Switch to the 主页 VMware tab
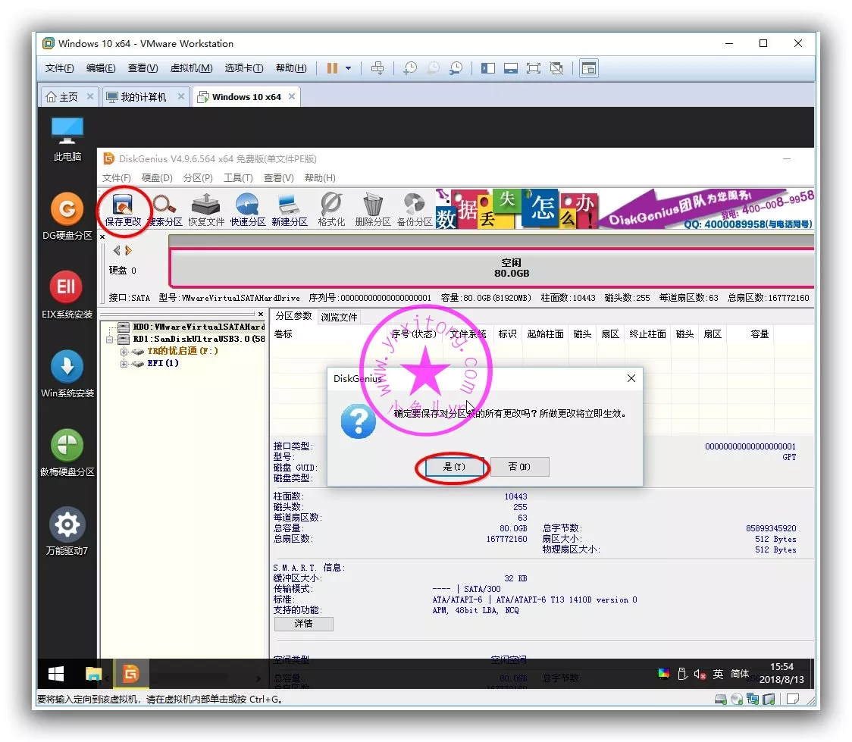 coord(70,97)
